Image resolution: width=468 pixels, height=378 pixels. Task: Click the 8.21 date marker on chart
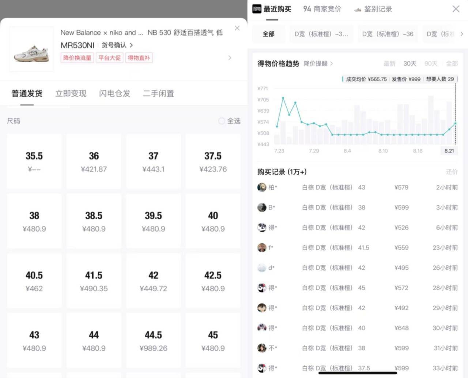449,151
